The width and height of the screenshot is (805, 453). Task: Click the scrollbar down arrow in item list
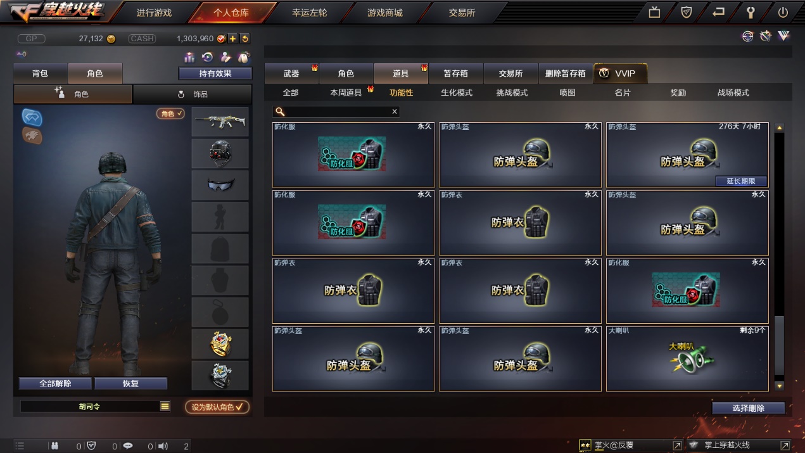(780, 386)
